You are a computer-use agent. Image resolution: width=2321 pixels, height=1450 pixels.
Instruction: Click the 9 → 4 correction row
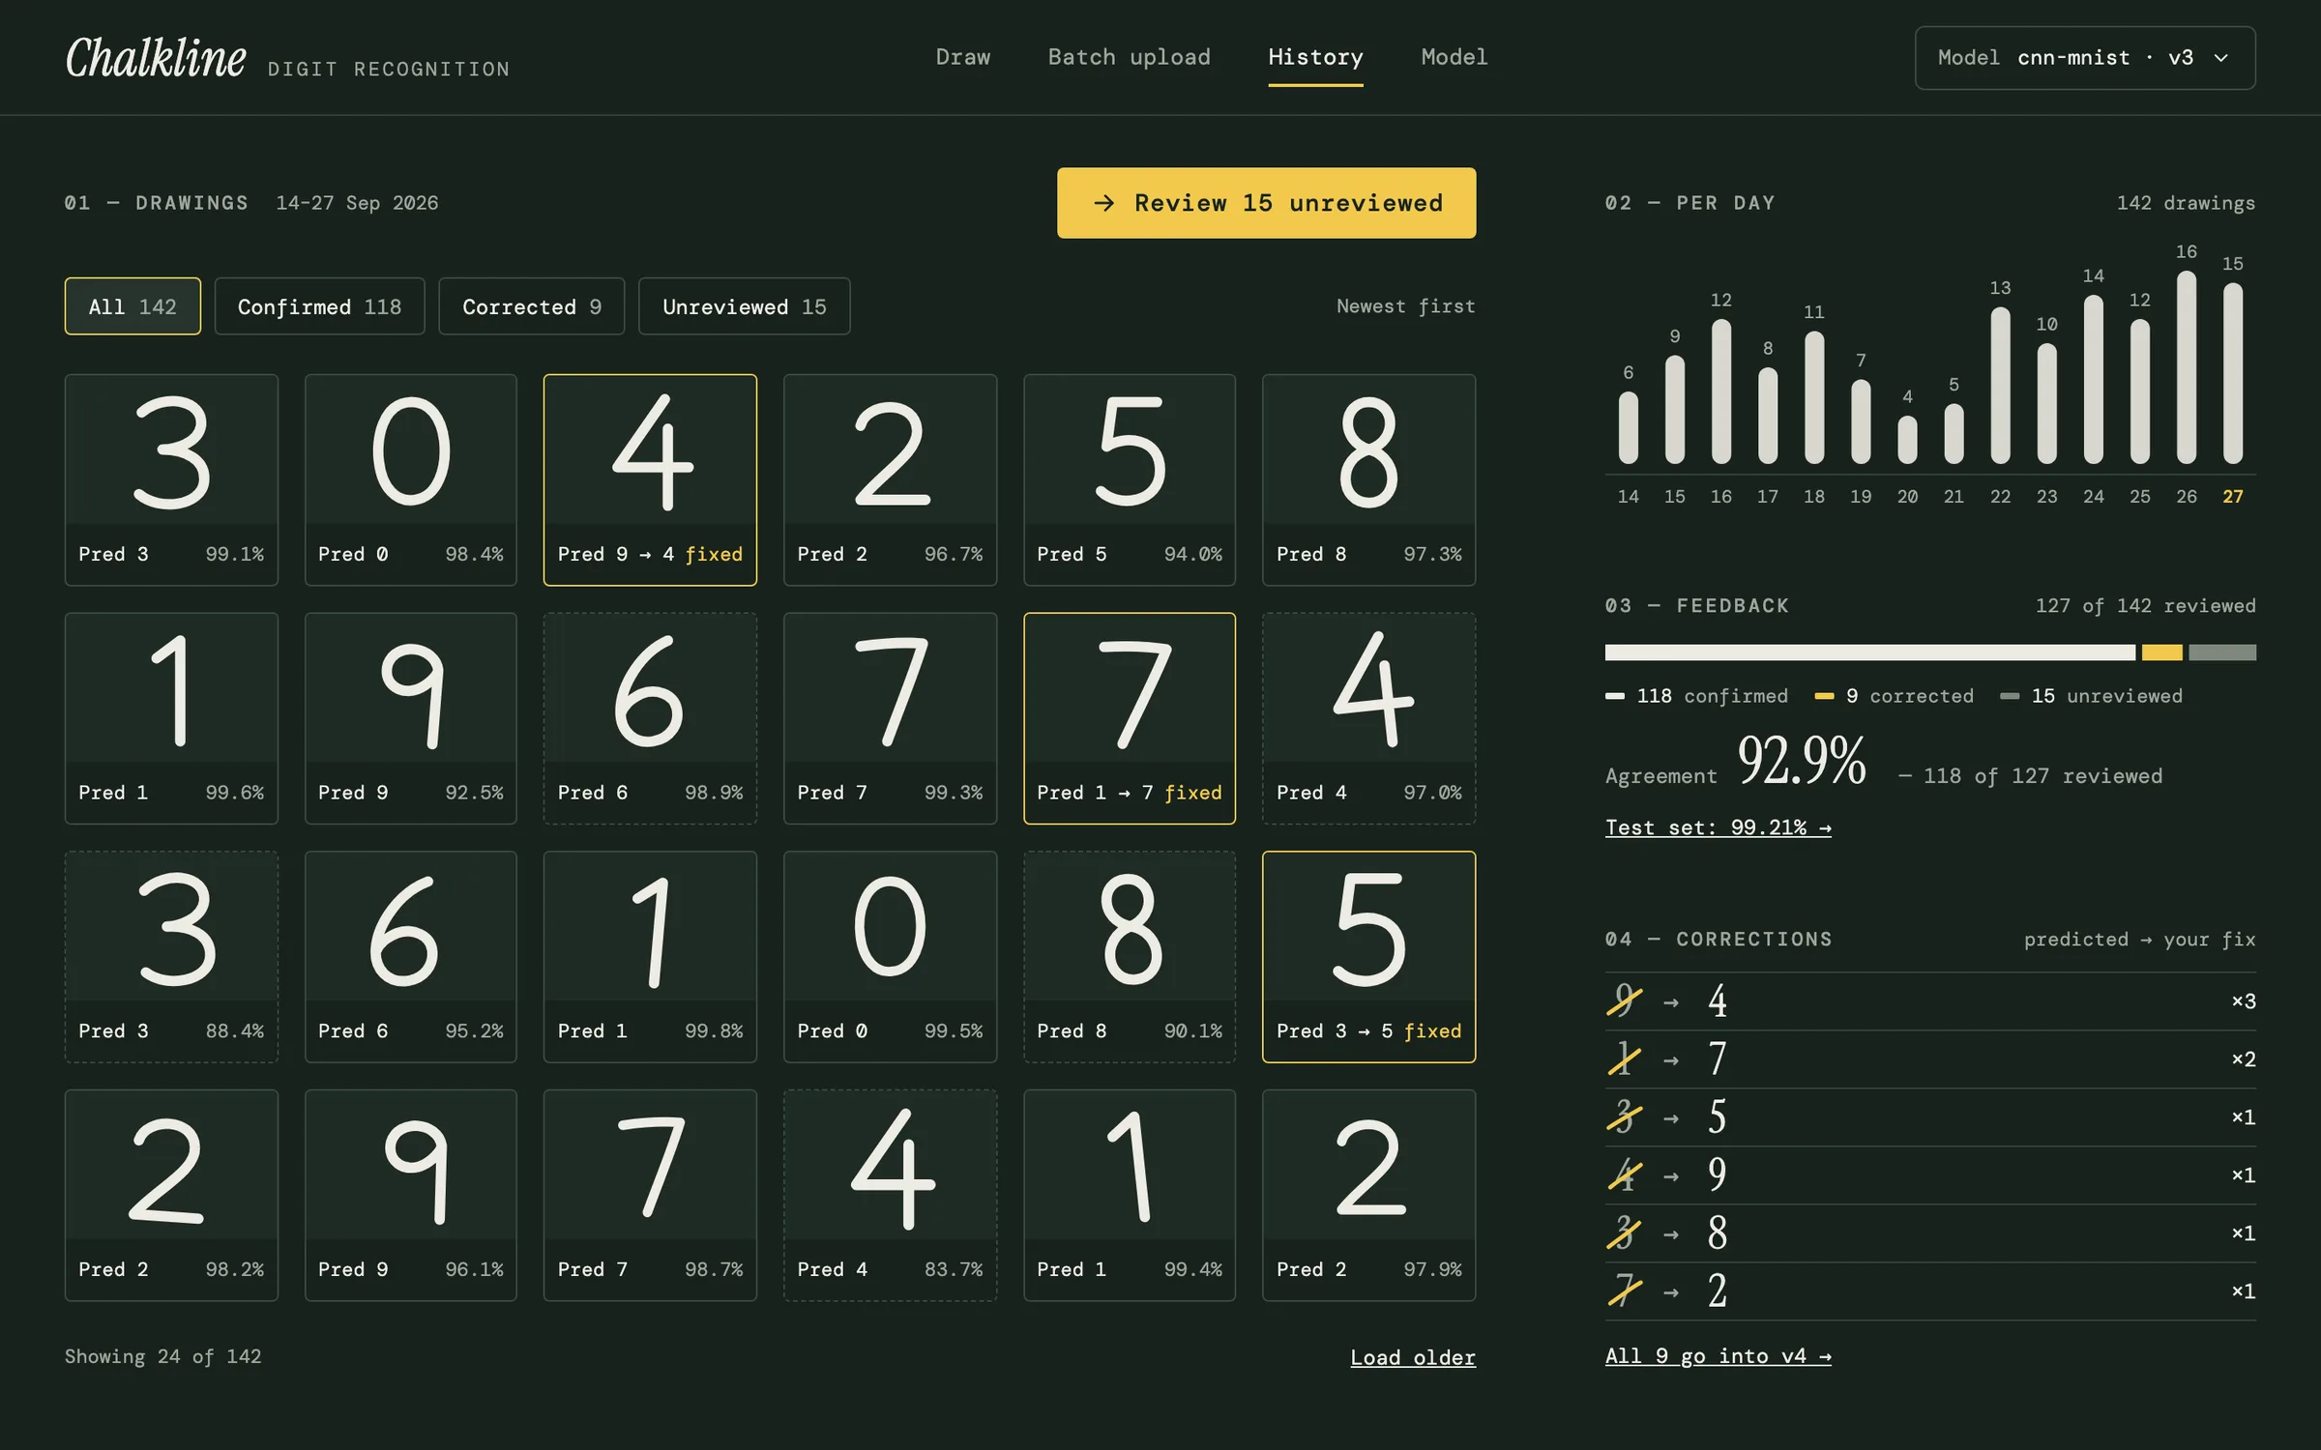(x=1930, y=1001)
